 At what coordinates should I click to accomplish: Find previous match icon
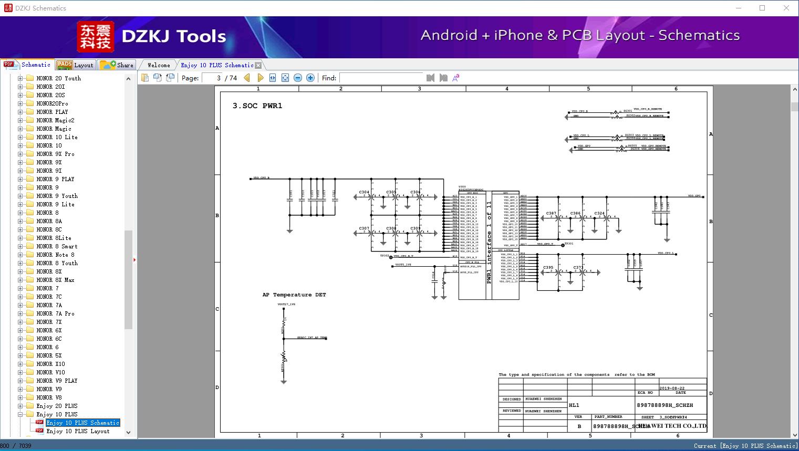pos(431,78)
